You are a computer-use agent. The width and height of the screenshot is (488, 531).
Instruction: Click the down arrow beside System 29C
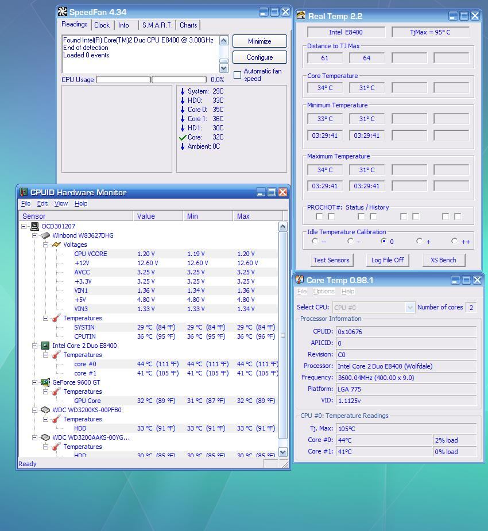[183, 91]
